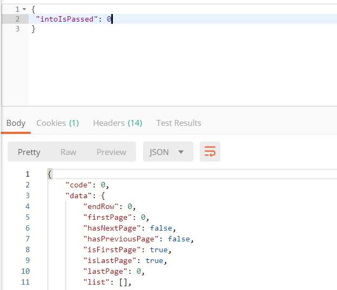Click the true value of isFirstPage
Screen dimensions: 337x290
(x=159, y=249)
